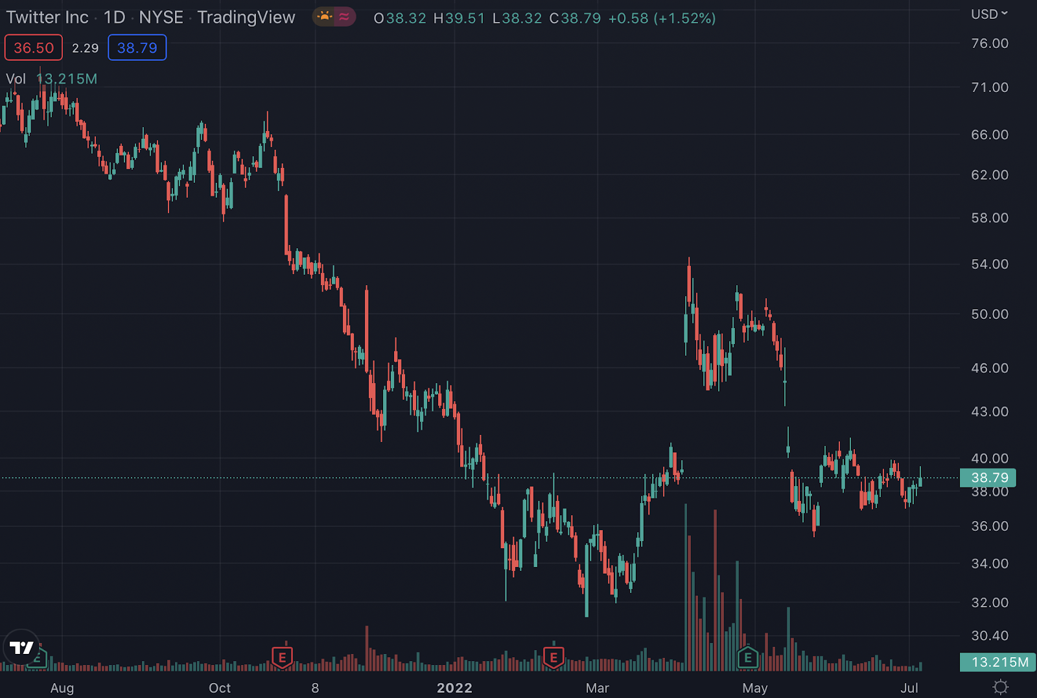Click the 62.00 price axis label

tap(990, 175)
